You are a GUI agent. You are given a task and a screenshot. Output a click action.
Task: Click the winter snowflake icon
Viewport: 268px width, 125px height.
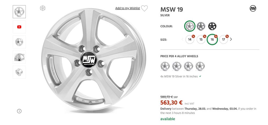tap(43, 8)
